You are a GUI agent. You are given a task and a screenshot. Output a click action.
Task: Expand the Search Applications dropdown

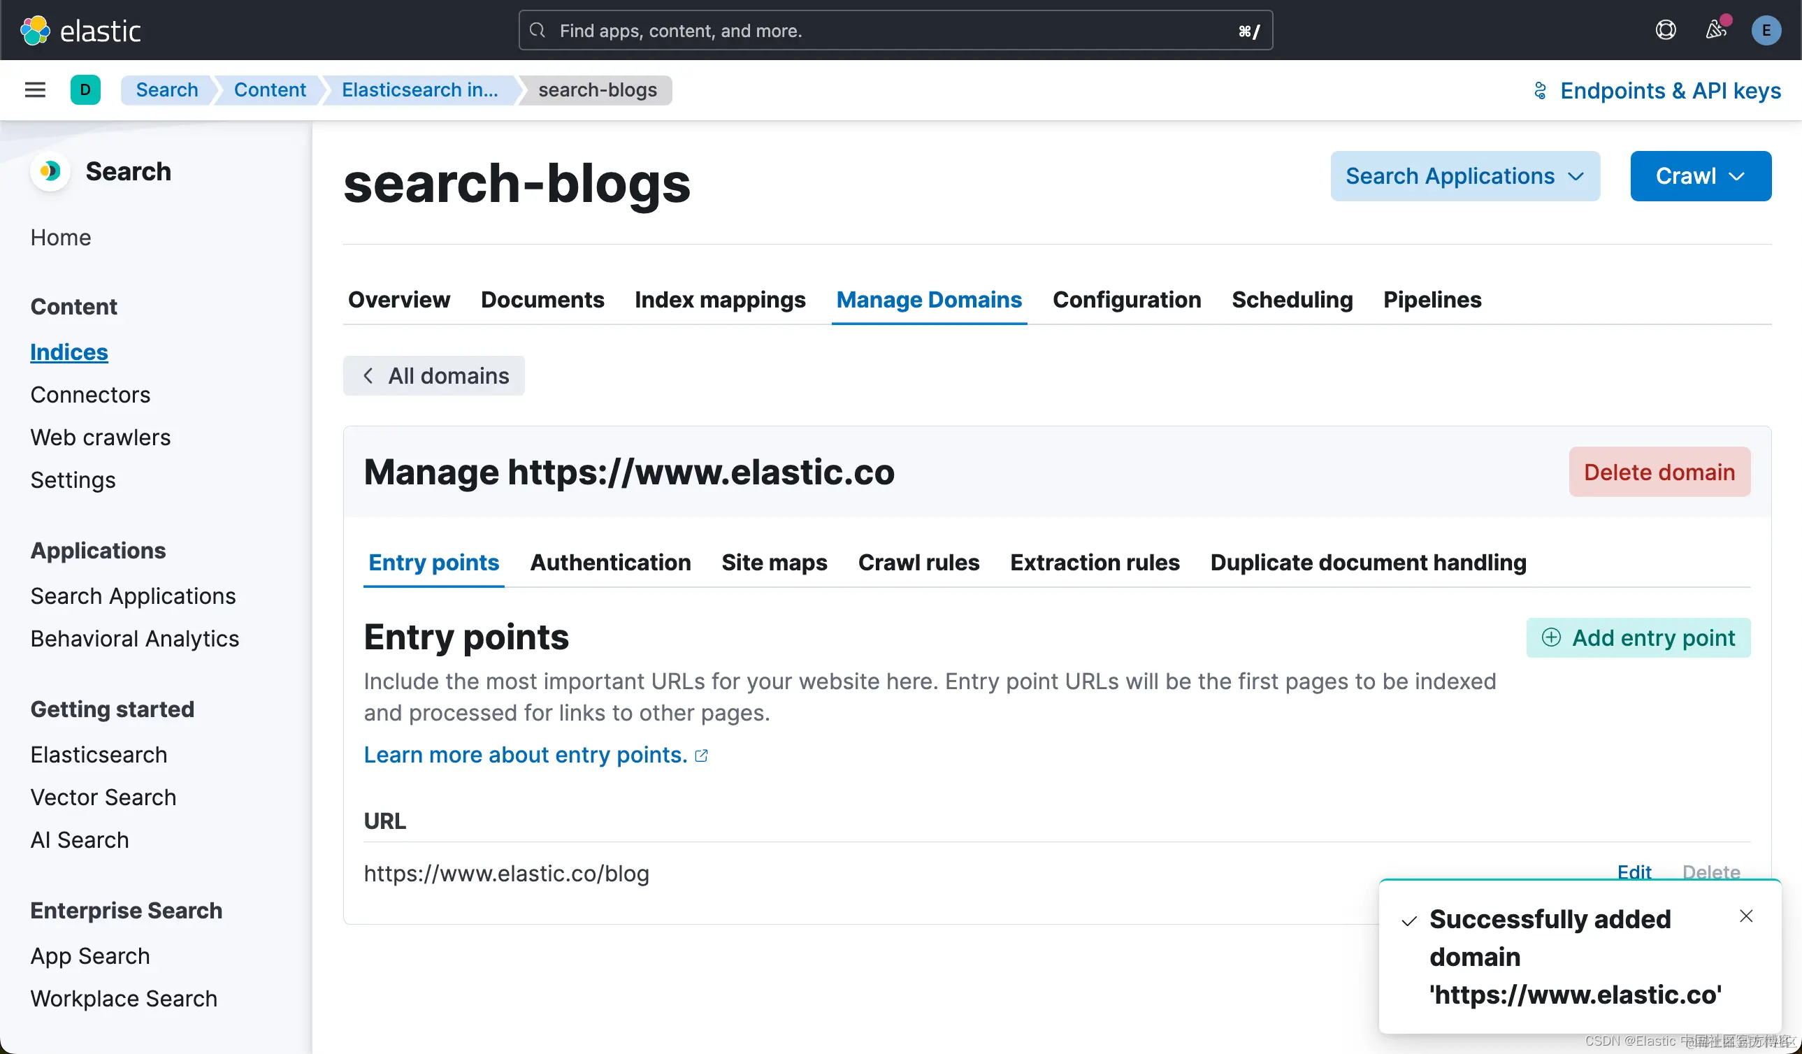[x=1464, y=176]
